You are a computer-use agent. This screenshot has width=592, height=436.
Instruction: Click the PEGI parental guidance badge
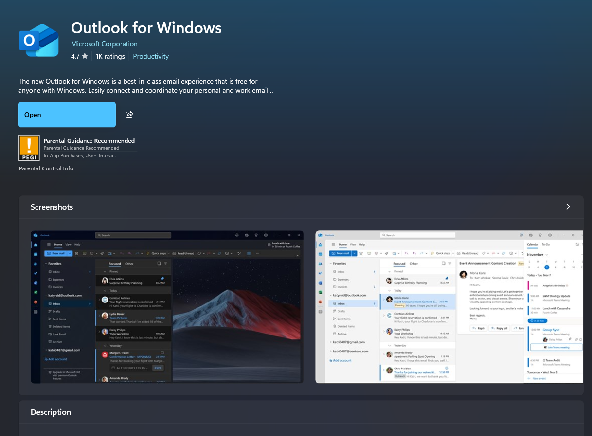coord(29,148)
